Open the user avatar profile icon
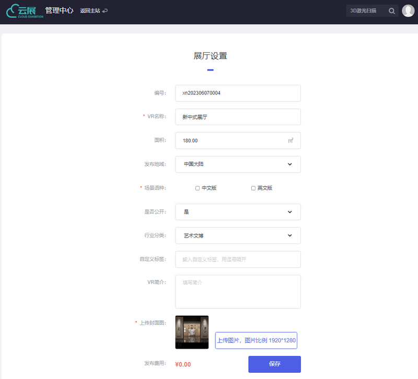Image resolution: width=418 pixels, height=379 pixels. tap(408, 10)
